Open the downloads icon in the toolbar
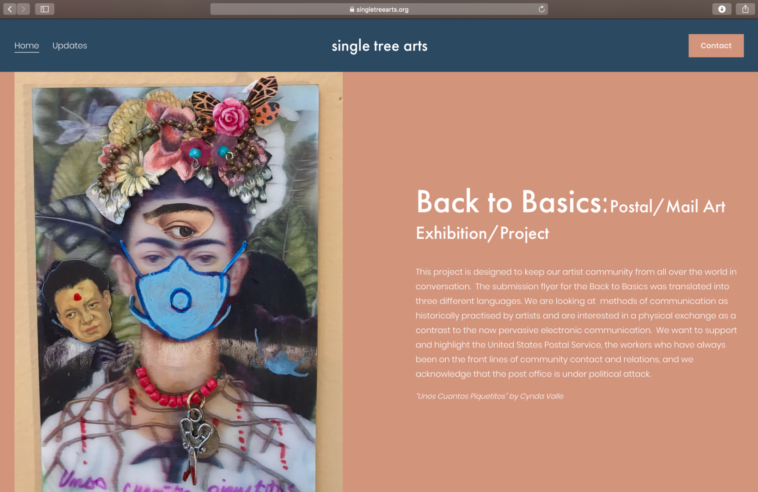The width and height of the screenshot is (758, 492). pos(722,9)
